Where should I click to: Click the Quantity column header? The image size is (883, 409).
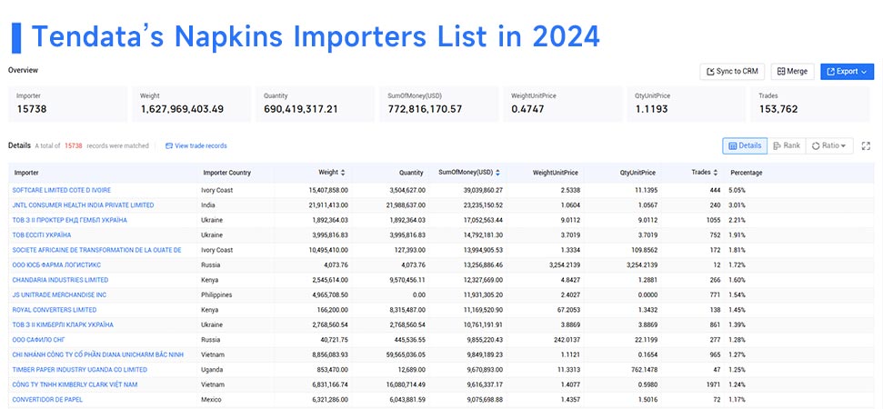[x=411, y=173]
